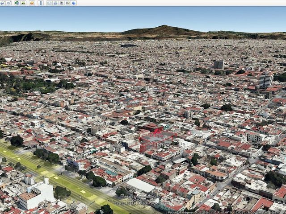Viewport: 286px width, 214px height.
Task: Click the Google logo watermark
Action: (x=282, y=204)
